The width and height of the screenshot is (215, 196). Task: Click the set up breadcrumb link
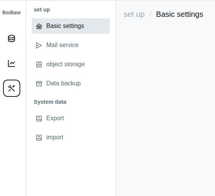coord(134,14)
